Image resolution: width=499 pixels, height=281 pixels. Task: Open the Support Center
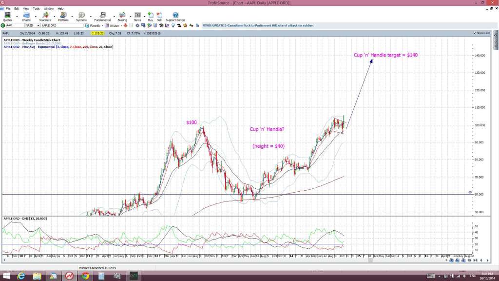tap(175, 17)
